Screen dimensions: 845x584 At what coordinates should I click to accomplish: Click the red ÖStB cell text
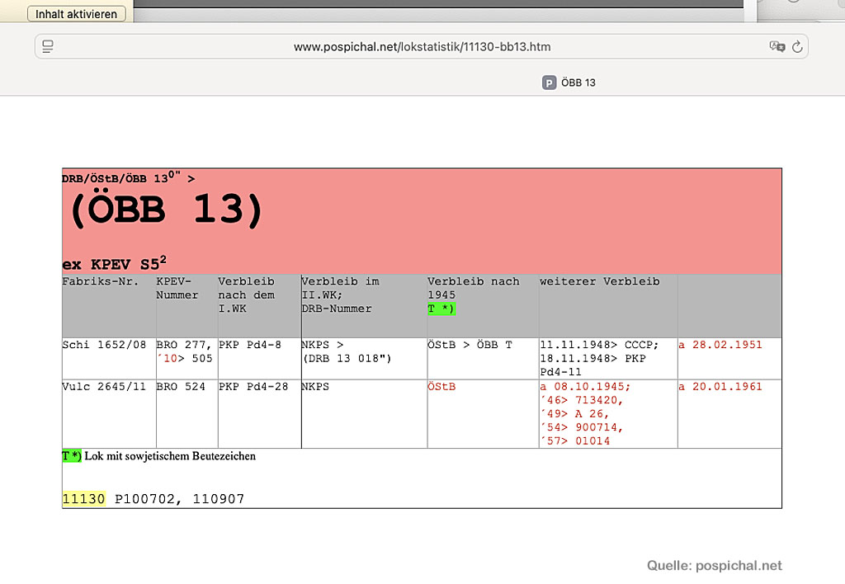(441, 387)
